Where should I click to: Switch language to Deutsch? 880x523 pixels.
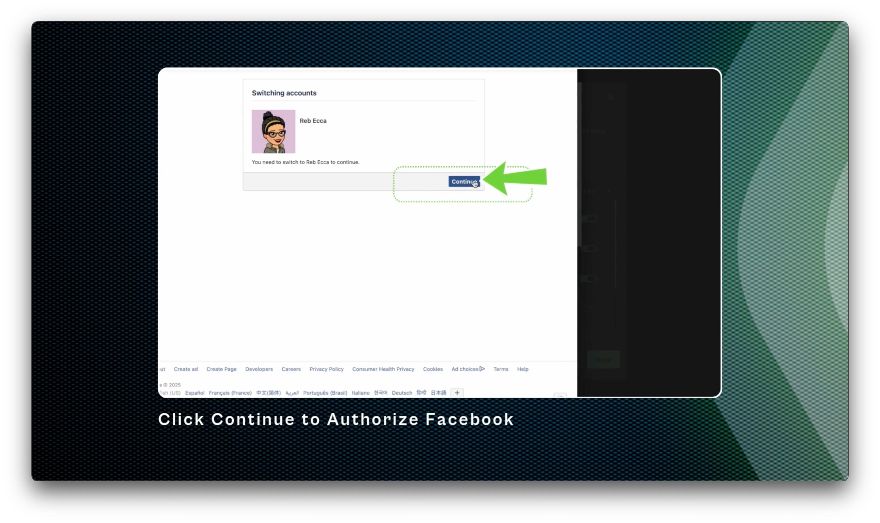pyautogui.click(x=402, y=393)
